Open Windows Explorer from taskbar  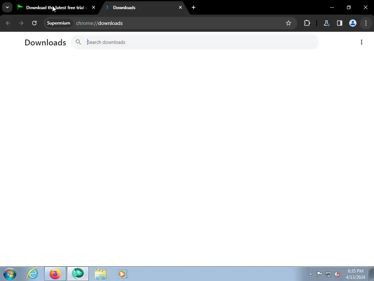tap(100, 274)
